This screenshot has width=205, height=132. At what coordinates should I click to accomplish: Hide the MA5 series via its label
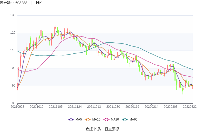[x=79, y=119]
